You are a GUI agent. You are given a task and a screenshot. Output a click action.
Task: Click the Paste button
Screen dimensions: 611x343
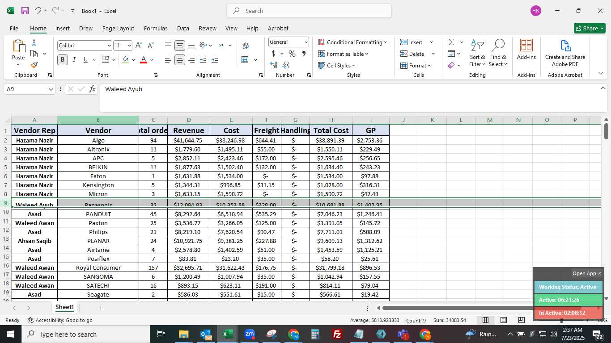point(18,53)
